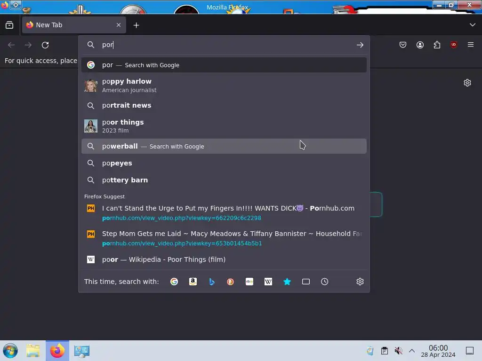482x361 pixels.
Task: Choose the 'popeyes' suggestion
Action: (x=224, y=163)
